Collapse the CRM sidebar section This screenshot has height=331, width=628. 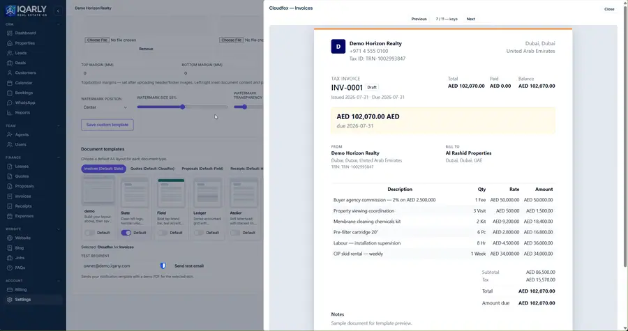pyautogui.click(x=59, y=24)
